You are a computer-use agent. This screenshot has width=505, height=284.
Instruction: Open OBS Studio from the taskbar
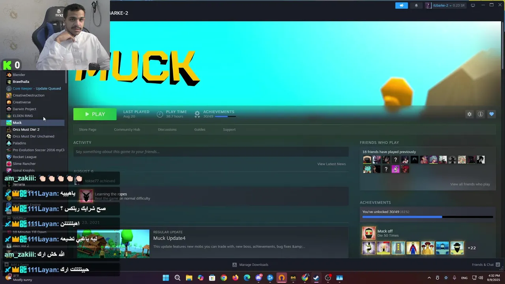click(x=328, y=278)
